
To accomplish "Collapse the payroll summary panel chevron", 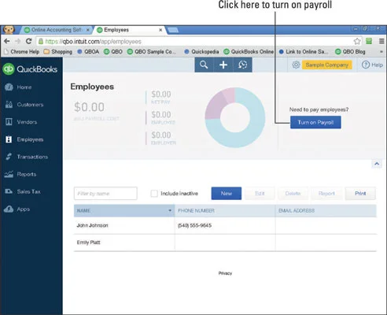I will point(377,164).
